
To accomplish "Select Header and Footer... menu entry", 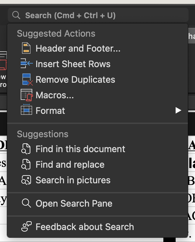I will tap(78, 48).
